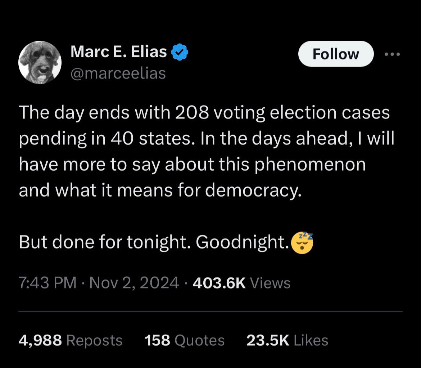Show the 23.5K Likes list
The height and width of the screenshot is (368, 421).
tap(287, 340)
